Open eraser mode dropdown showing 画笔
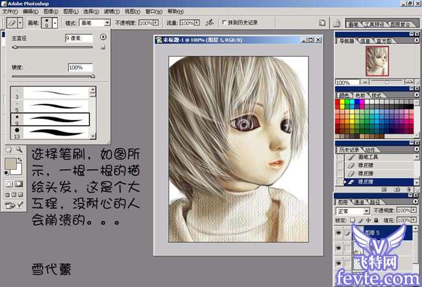Image resolution: width=422 pixels, height=287 pixels. (95, 23)
